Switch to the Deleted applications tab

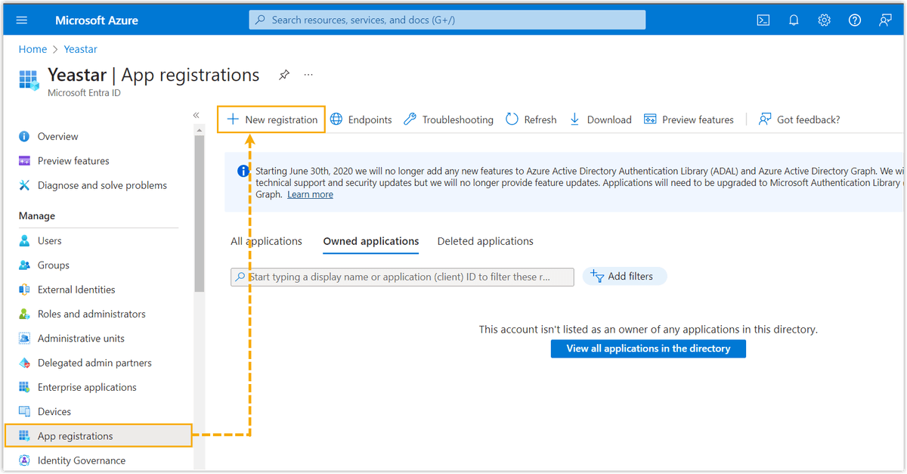pyautogui.click(x=484, y=240)
